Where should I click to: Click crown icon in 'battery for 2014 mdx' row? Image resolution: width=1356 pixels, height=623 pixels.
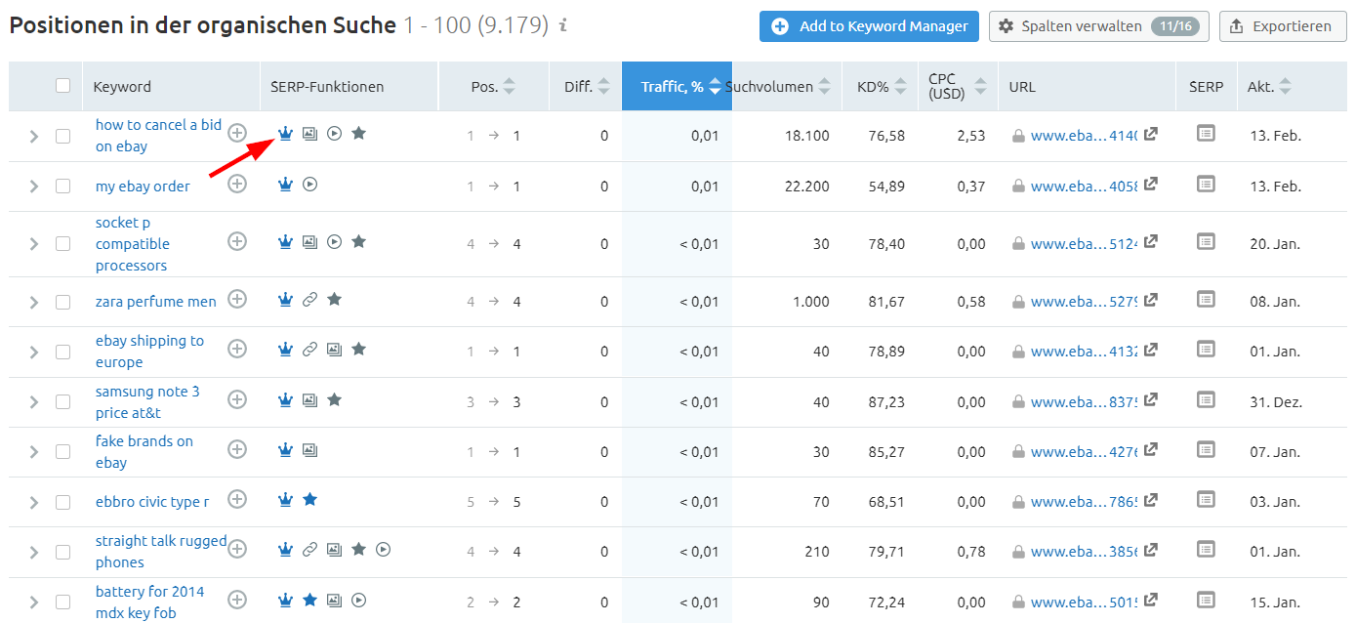285,600
